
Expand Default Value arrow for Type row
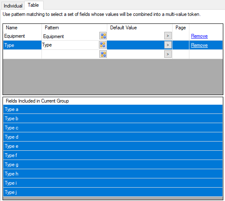point(168,45)
